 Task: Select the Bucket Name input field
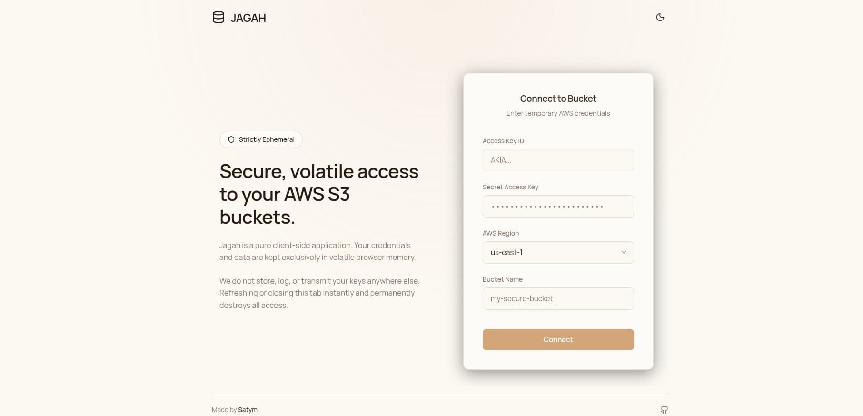coord(558,298)
